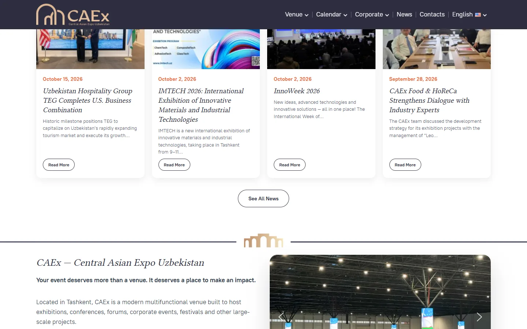Click heading CAEx — Central Asian Expo Uzbekistan
Screen dimensions: 527x329
(120, 263)
